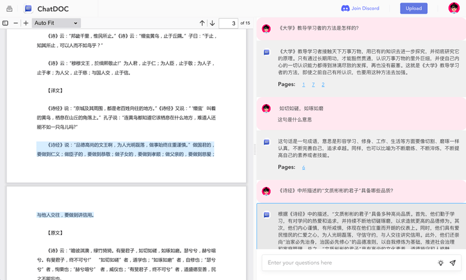This screenshot has height=280, width=466.
Task: Click the page number field showing 3
Action: [x=228, y=23]
